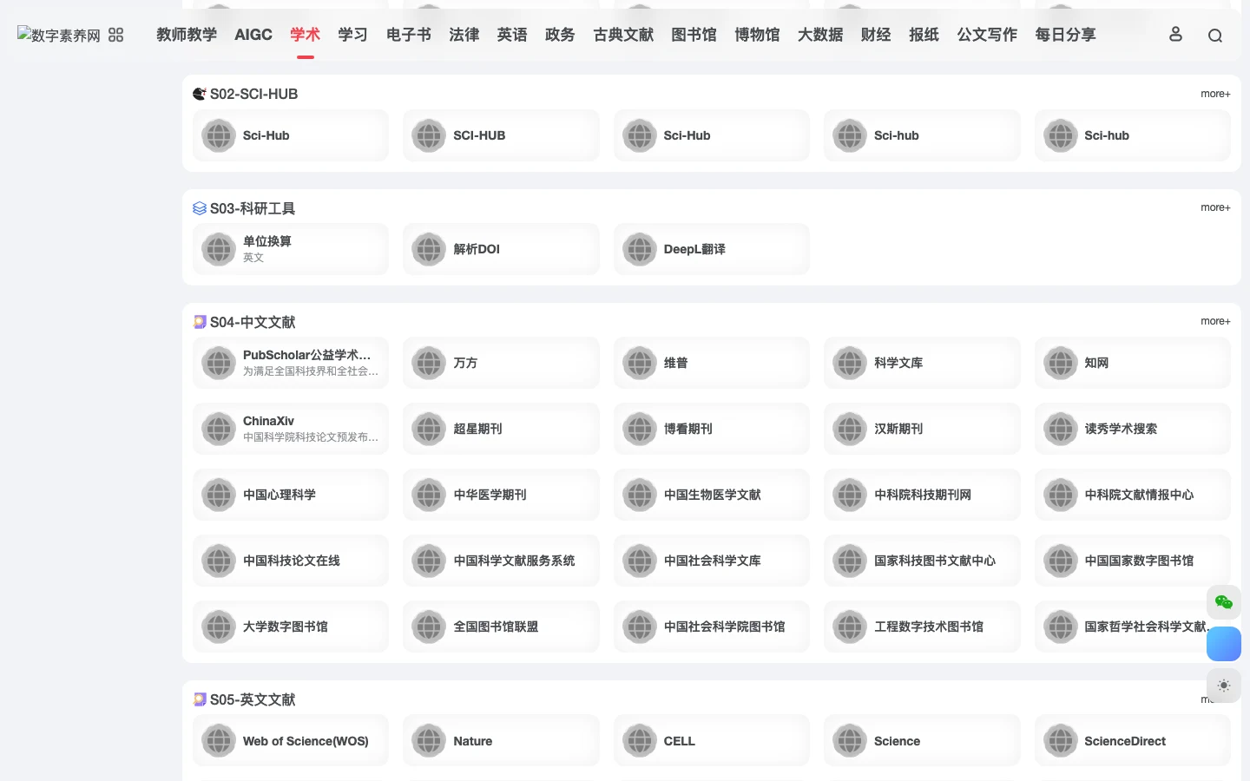
Task: Open the 中国社会科学文库 card
Action: tap(712, 561)
